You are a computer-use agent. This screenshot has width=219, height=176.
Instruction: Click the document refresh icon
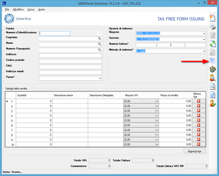(213, 95)
